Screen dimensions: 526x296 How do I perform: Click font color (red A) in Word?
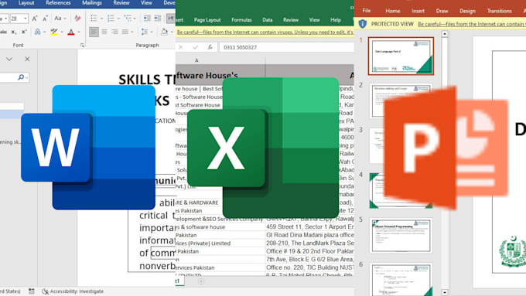[x=71, y=32]
